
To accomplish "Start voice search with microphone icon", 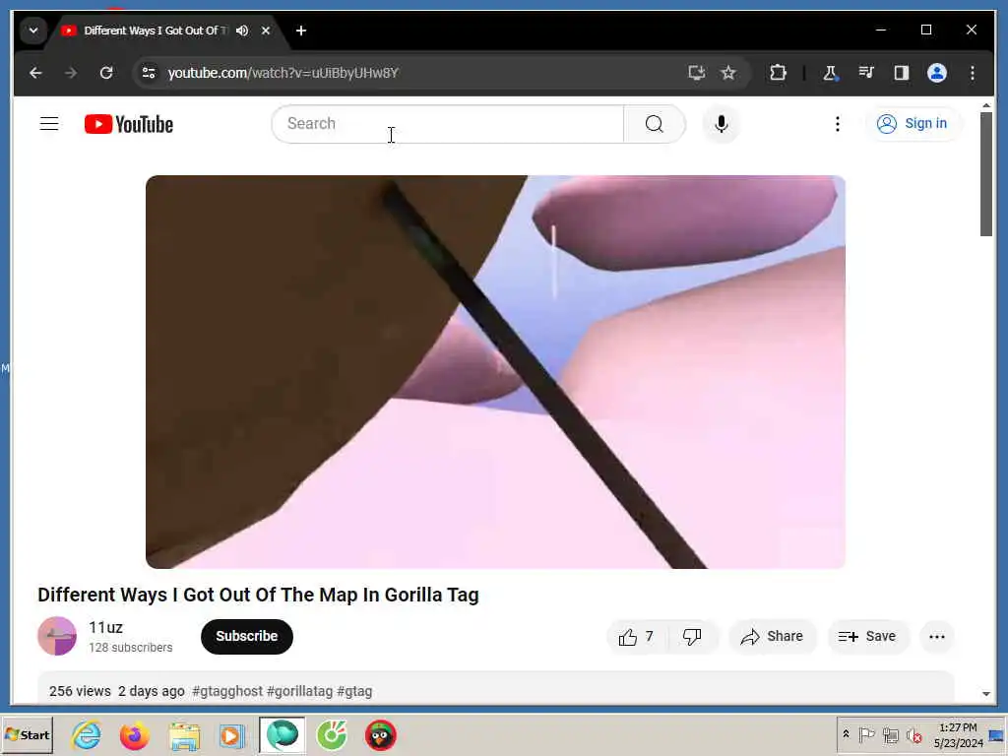I will click(722, 123).
